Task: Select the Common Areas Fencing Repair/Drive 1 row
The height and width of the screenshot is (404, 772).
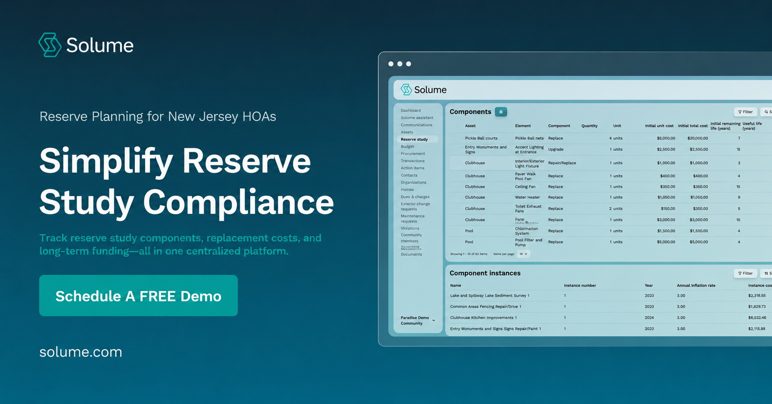Action: (x=610, y=306)
